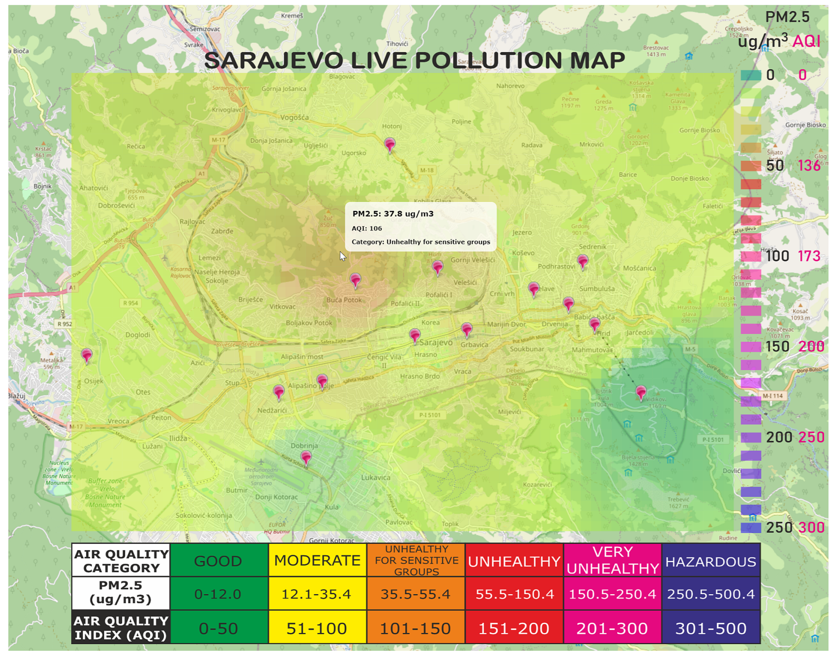Click the 301-500 AQI index cell
Viewport: 837px width, 658px height.
click(x=711, y=628)
